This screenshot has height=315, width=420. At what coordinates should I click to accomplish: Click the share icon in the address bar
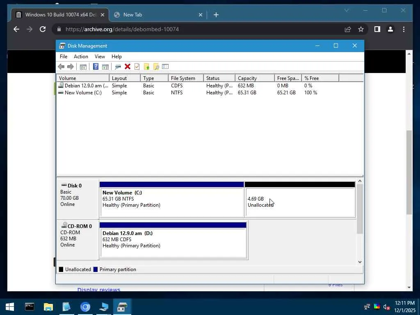tap(348, 29)
